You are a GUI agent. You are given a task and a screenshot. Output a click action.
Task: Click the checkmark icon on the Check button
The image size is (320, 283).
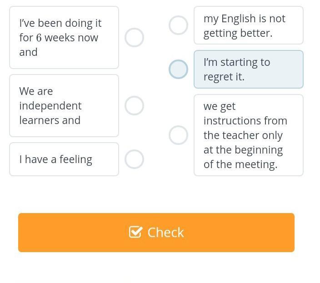coord(135,232)
